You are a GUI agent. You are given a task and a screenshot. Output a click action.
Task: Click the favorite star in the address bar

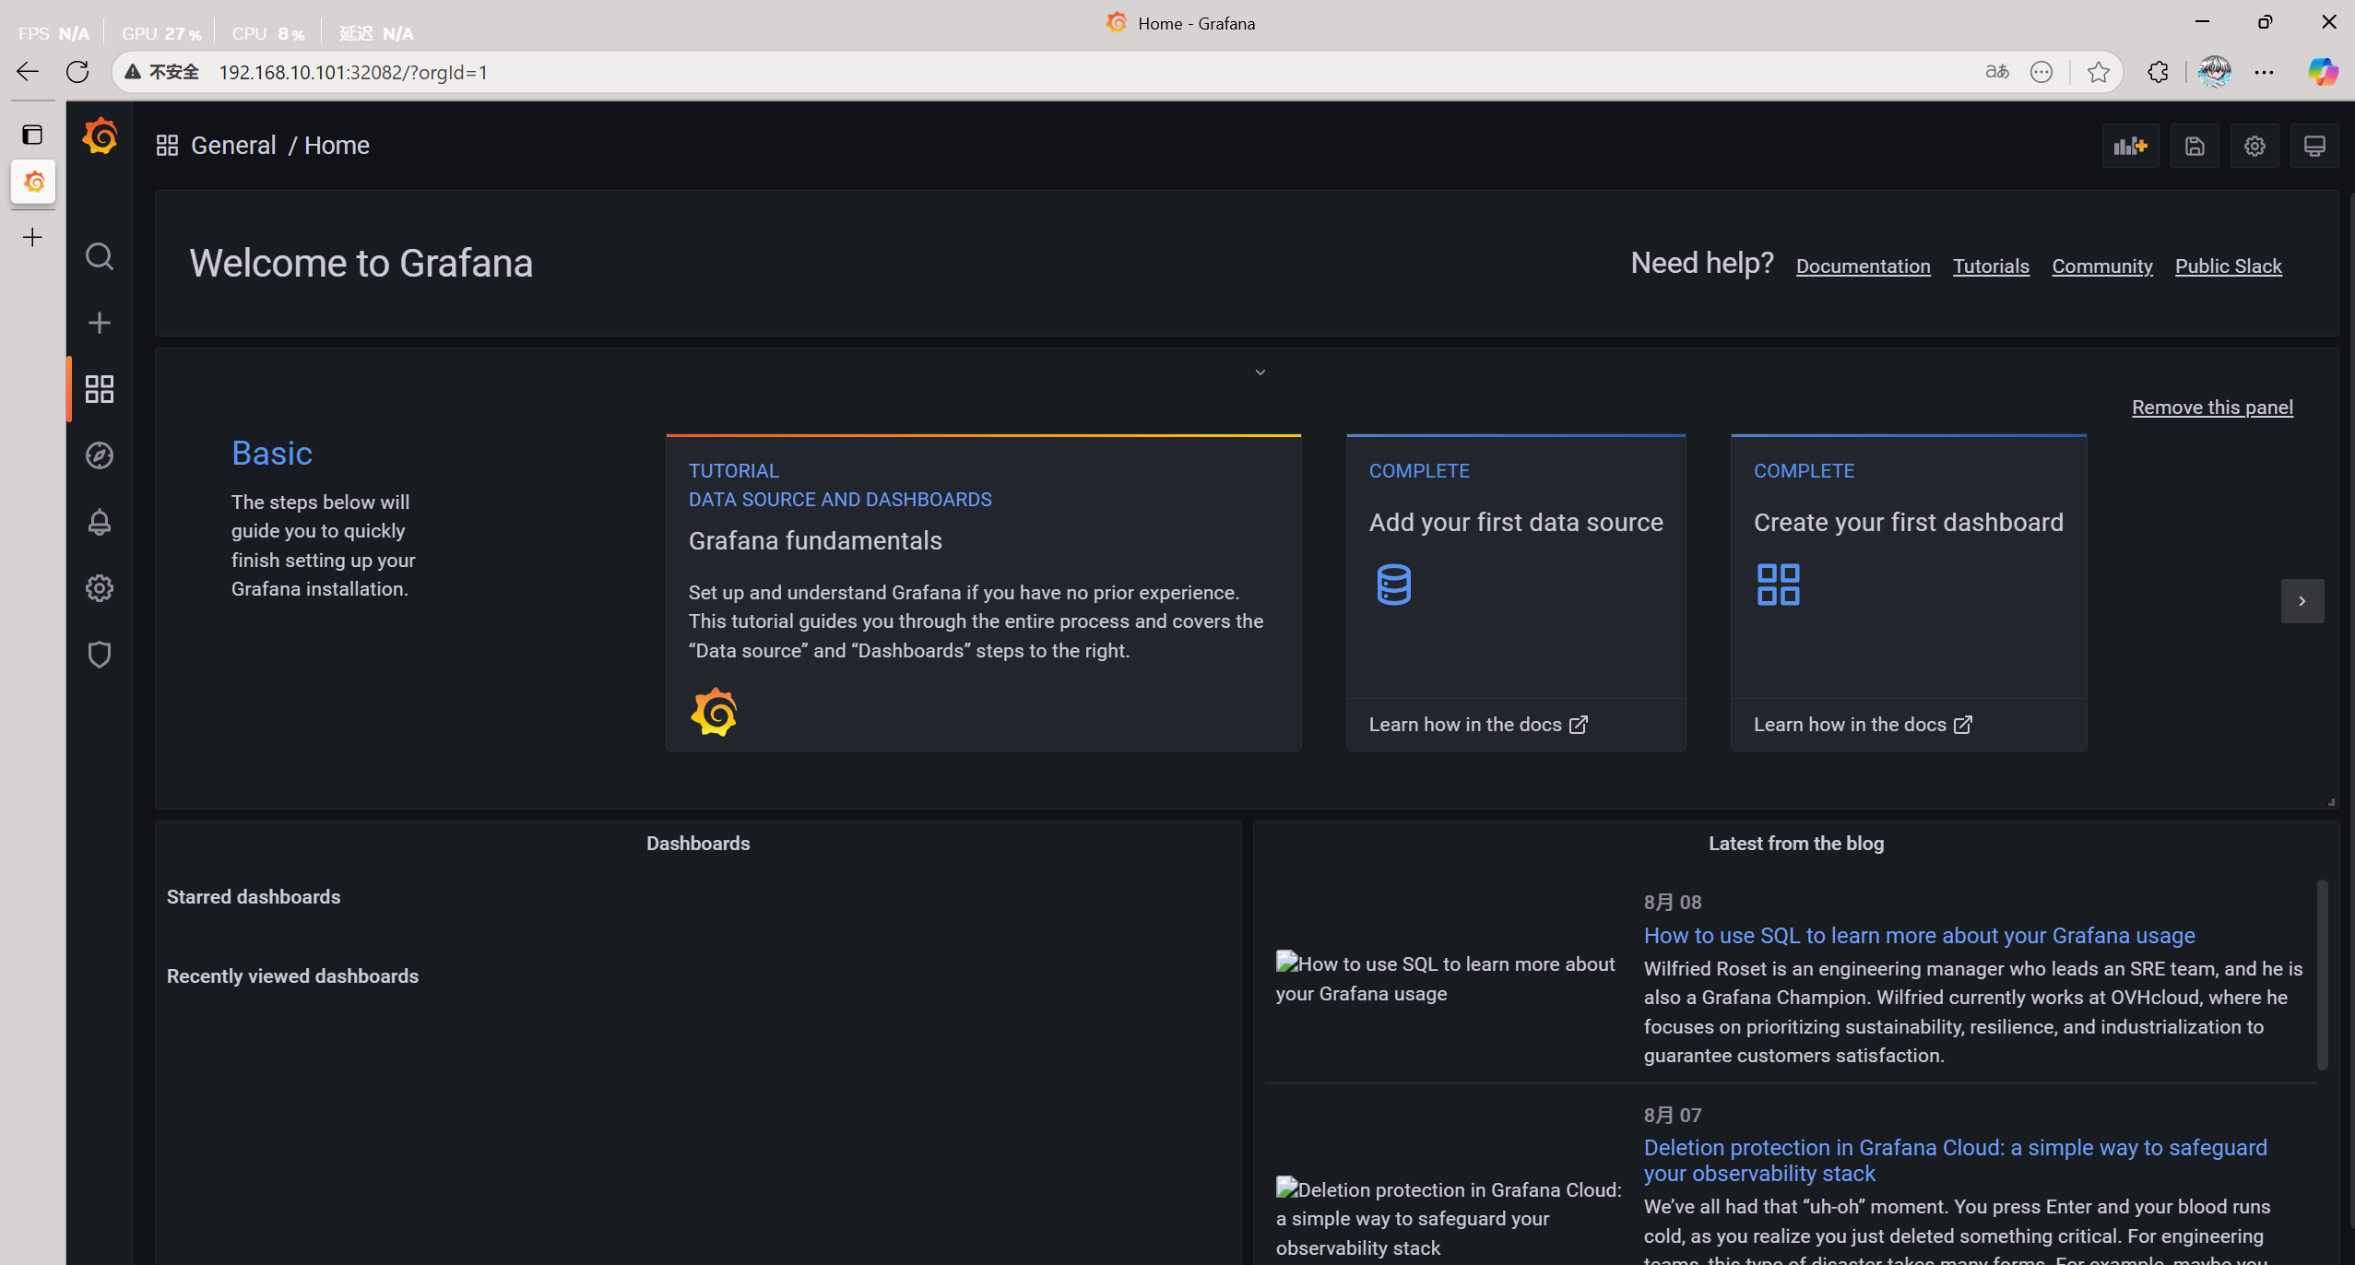coord(2098,72)
